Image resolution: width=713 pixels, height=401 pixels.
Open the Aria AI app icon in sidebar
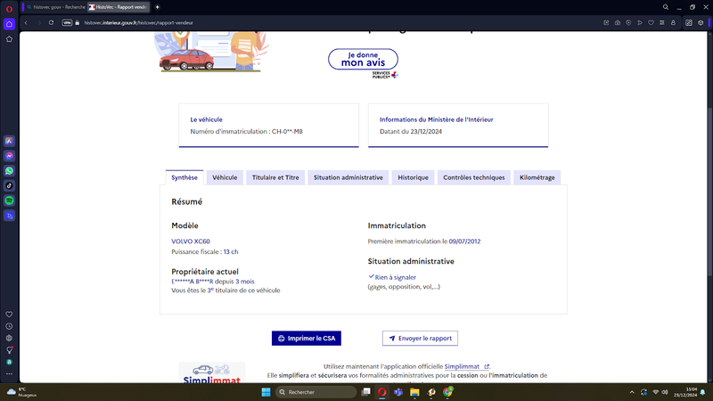coord(9,142)
